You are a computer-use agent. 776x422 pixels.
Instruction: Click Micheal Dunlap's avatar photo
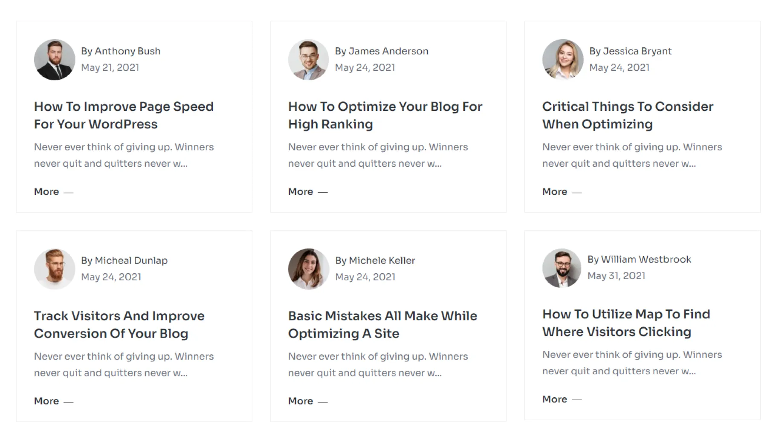55,269
